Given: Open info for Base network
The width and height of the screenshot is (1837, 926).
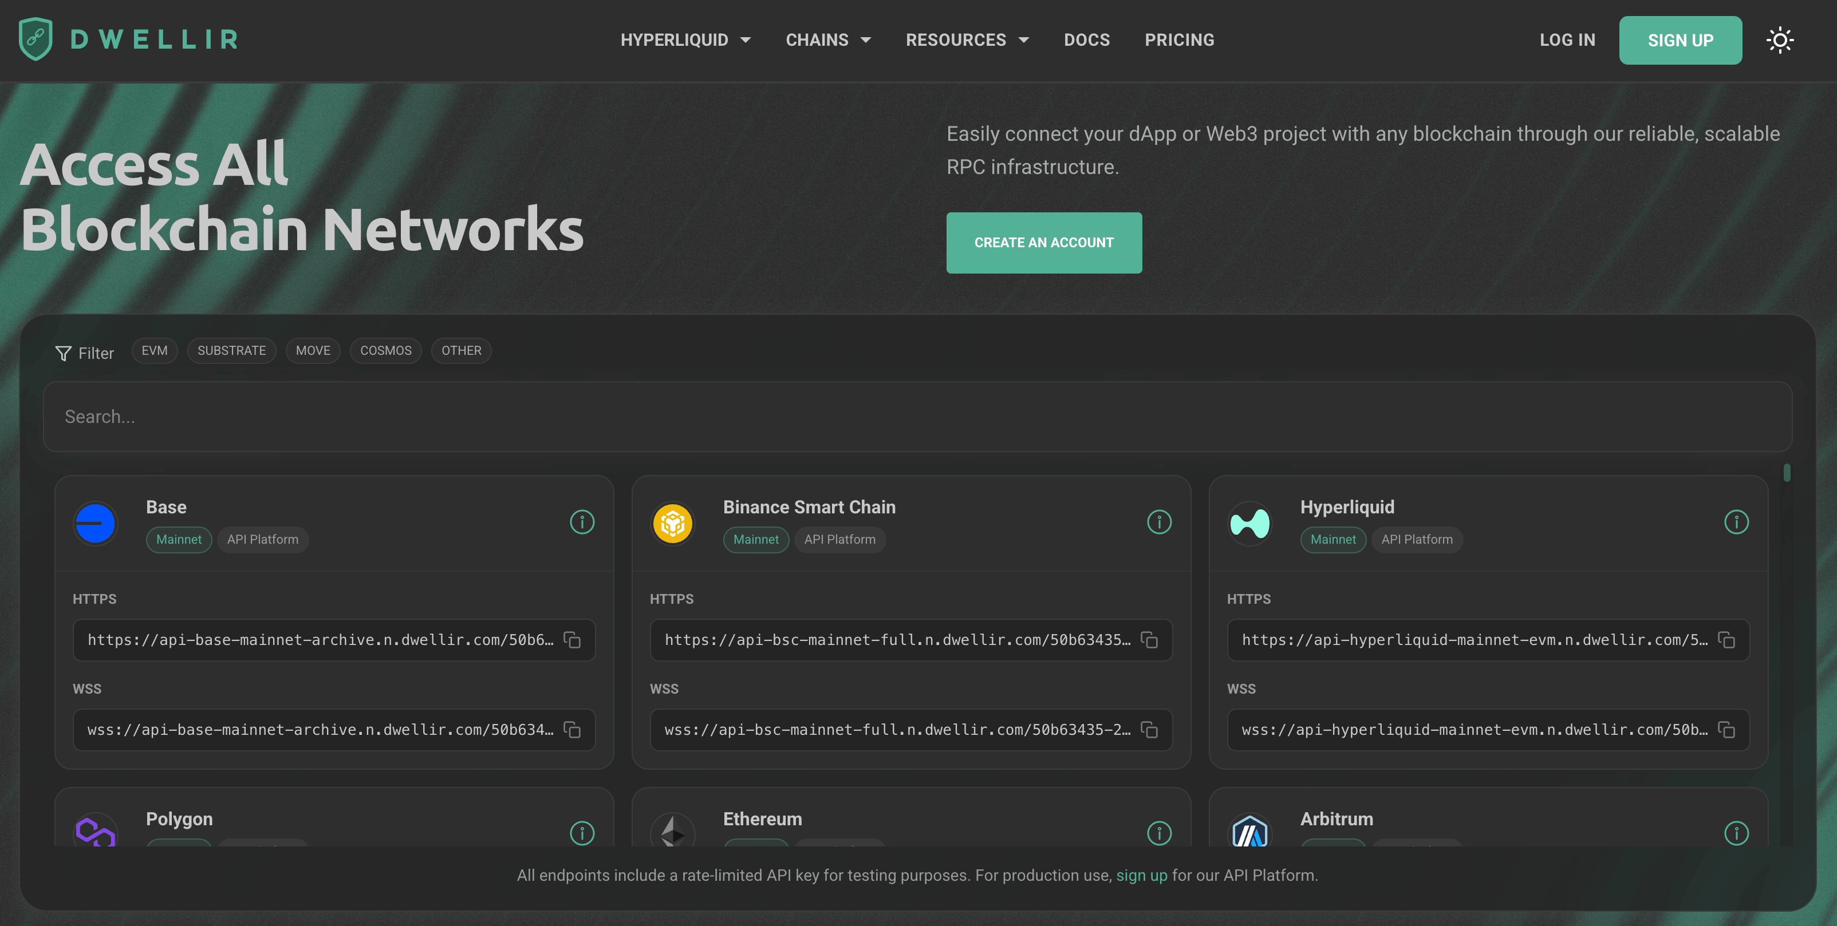Looking at the screenshot, I should pyautogui.click(x=582, y=522).
